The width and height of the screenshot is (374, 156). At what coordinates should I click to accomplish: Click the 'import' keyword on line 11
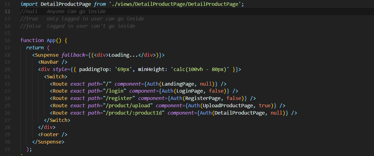click(29, 4)
